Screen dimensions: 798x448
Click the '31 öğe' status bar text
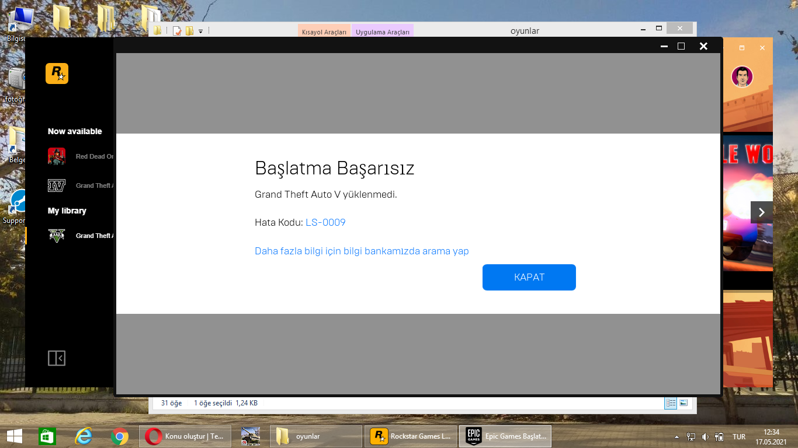click(172, 403)
